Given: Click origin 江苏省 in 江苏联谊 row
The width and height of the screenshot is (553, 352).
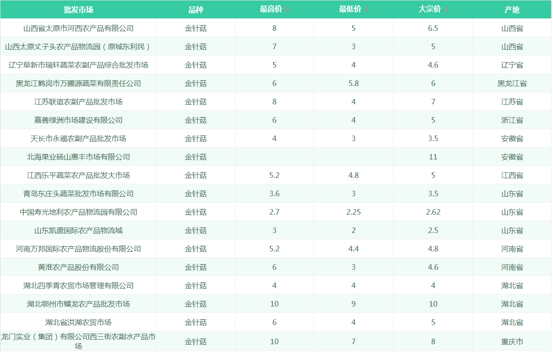Looking at the screenshot, I should coord(512,102).
